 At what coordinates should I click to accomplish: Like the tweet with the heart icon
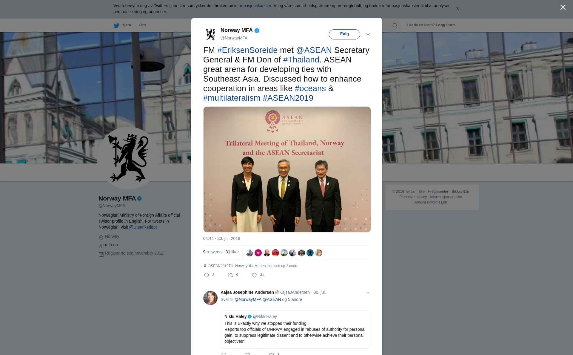[x=254, y=275]
